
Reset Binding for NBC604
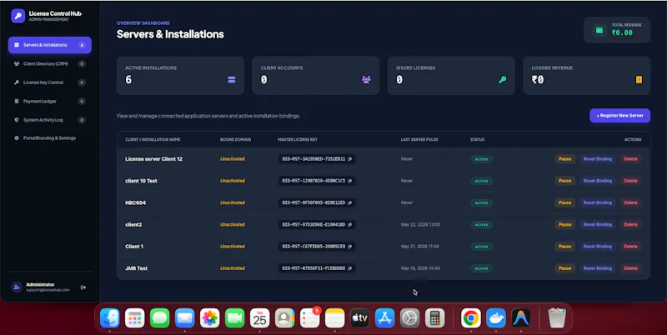tap(597, 202)
